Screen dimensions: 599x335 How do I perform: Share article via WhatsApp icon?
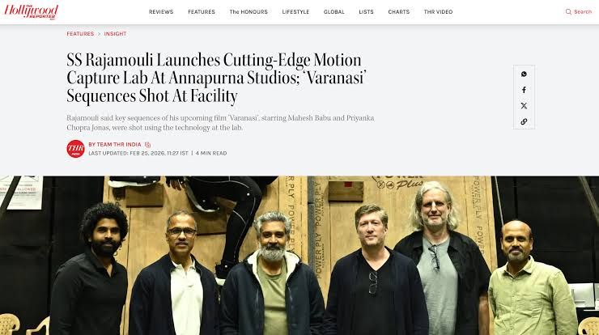coord(524,74)
